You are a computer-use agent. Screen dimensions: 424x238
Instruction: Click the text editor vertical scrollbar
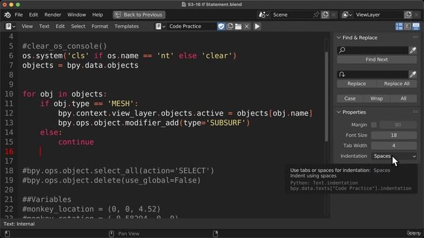(x=327, y=96)
